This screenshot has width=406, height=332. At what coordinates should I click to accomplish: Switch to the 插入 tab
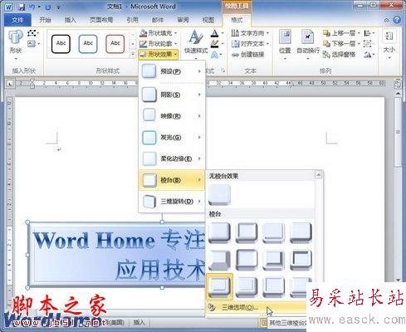point(70,20)
